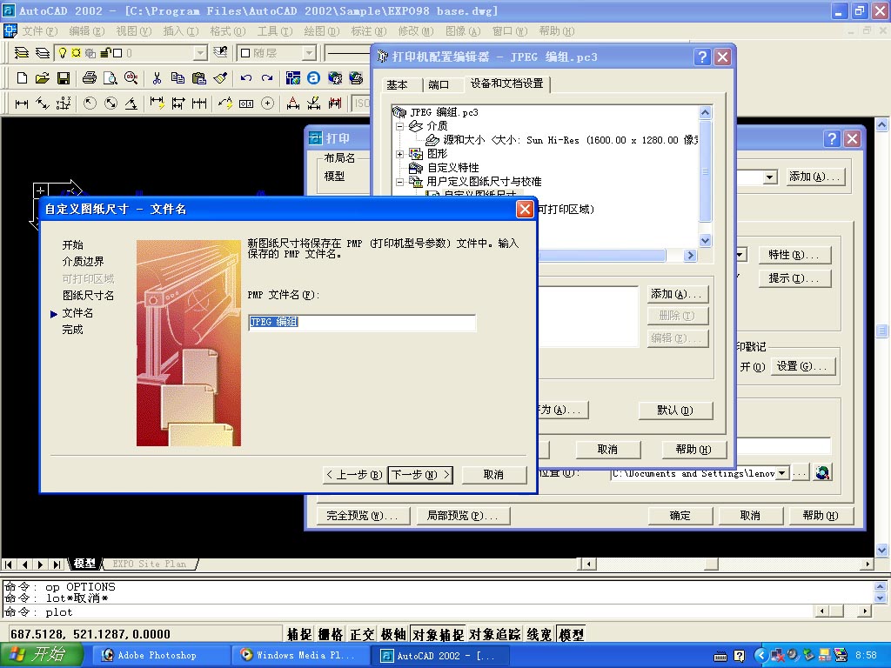Open the 开始 Start button
Screen dimensions: 891x668
pyautogui.click(x=40, y=656)
